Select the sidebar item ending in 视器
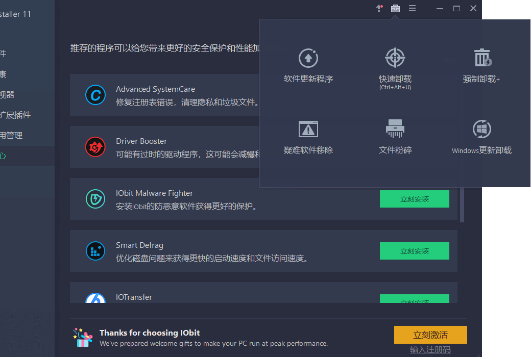Image resolution: width=531 pixels, height=357 pixels. pos(27,95)
